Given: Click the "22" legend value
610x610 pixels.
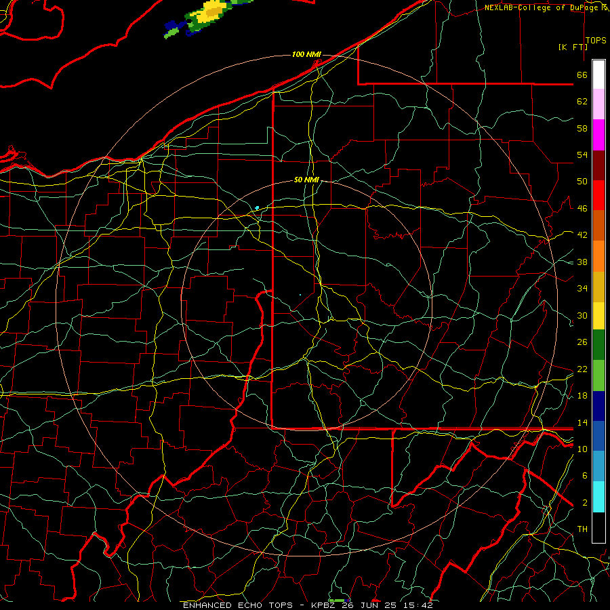Looking at the screenshot, I should [582, 369].
